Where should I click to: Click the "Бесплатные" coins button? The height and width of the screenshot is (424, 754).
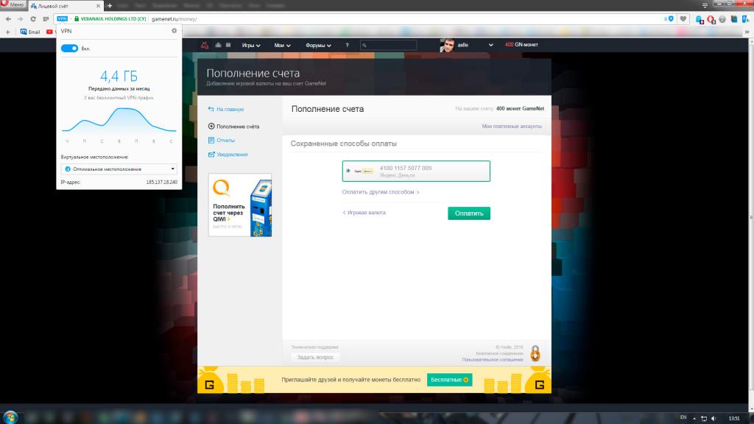(450, 380)
